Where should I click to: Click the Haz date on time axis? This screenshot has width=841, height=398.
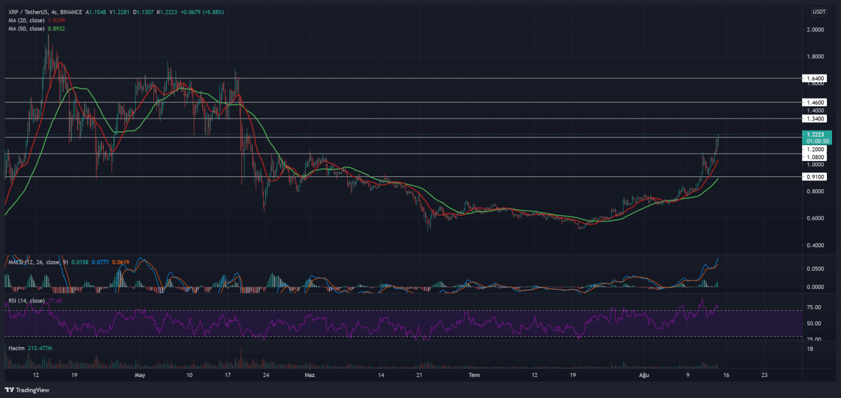pyautogui.click(x=310, y=376)
